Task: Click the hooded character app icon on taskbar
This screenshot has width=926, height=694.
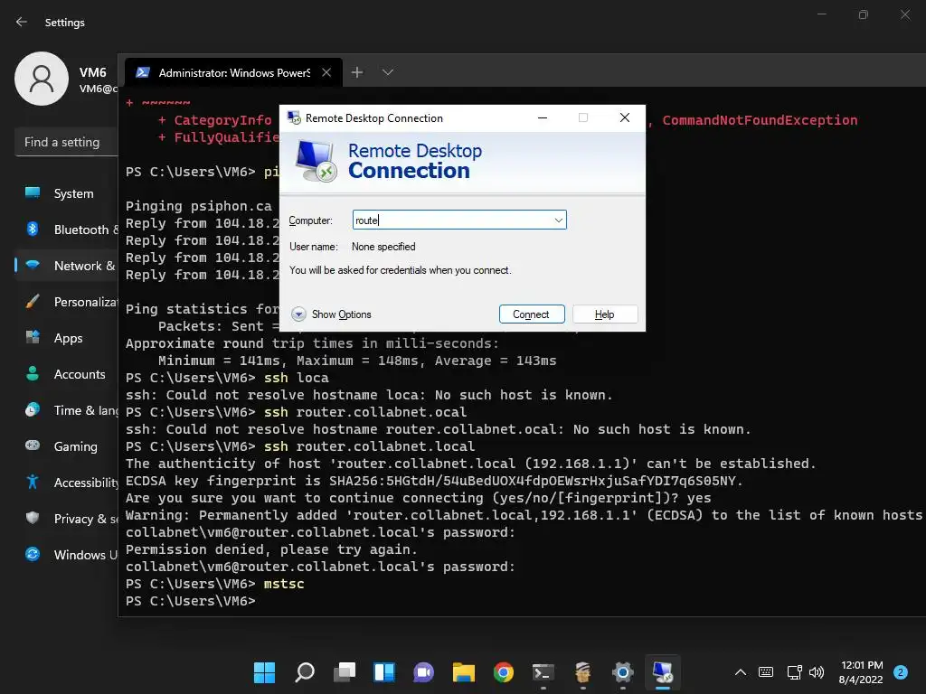Action: tap(583, 672)
